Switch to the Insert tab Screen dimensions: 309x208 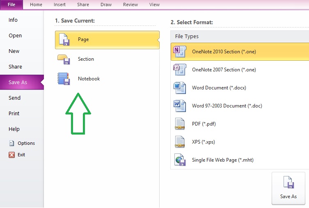coord(60,5)
